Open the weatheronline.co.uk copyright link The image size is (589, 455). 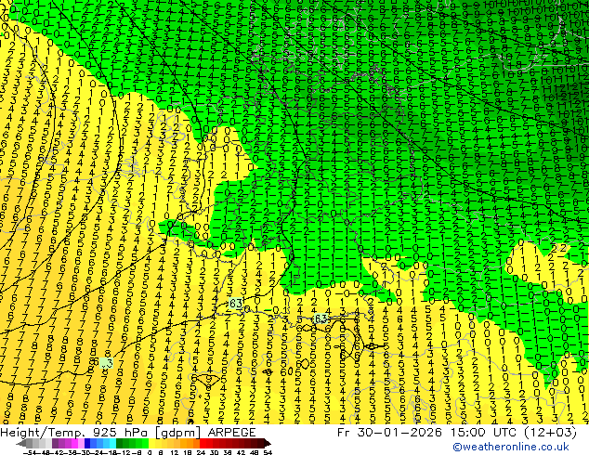pyautogui.click(x=510, y=447)
